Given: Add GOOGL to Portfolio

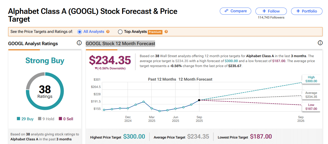Looking at the screenshot, I should pyautogui.click(x=307, y=11).
